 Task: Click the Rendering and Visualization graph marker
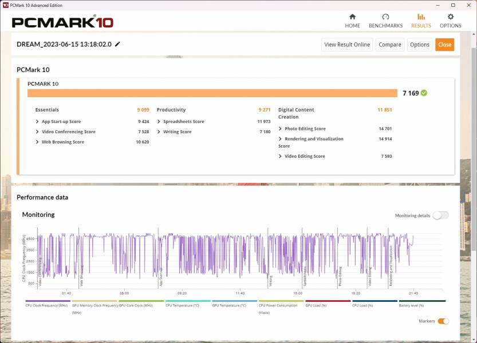pos(391,266)
